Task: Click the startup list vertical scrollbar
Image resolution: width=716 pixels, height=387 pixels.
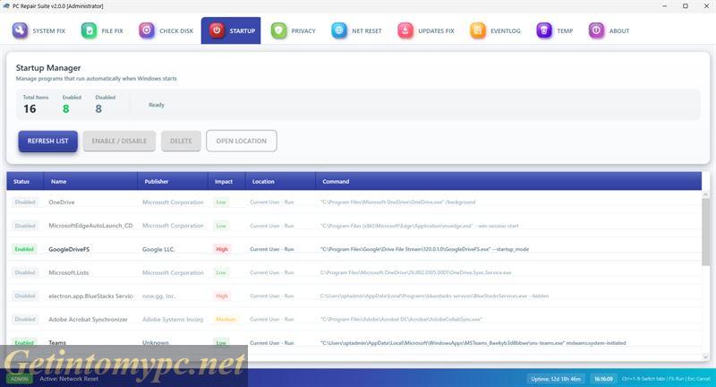Action: click(x=706, y=233)
